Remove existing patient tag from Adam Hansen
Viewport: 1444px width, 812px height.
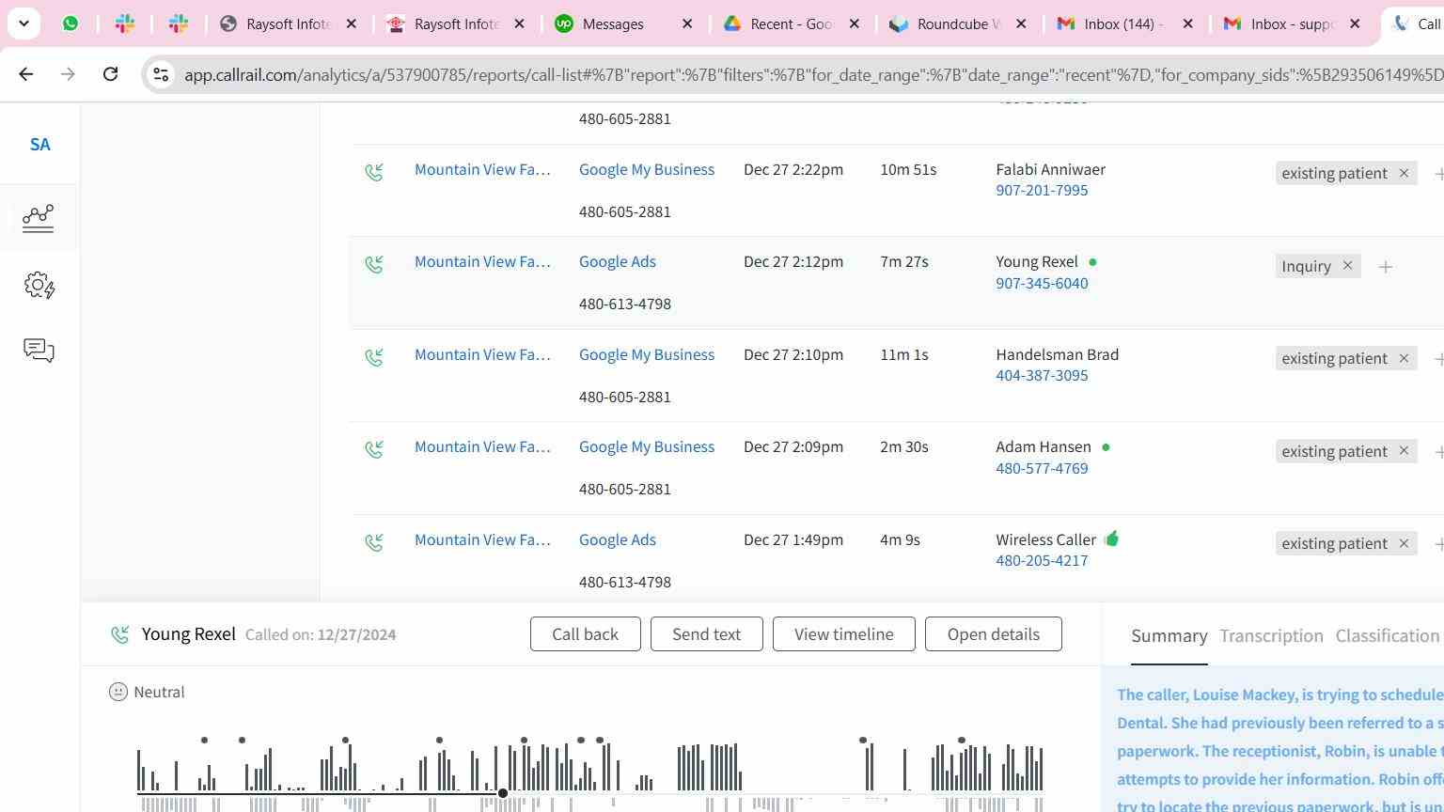[x=1404, y=451]
